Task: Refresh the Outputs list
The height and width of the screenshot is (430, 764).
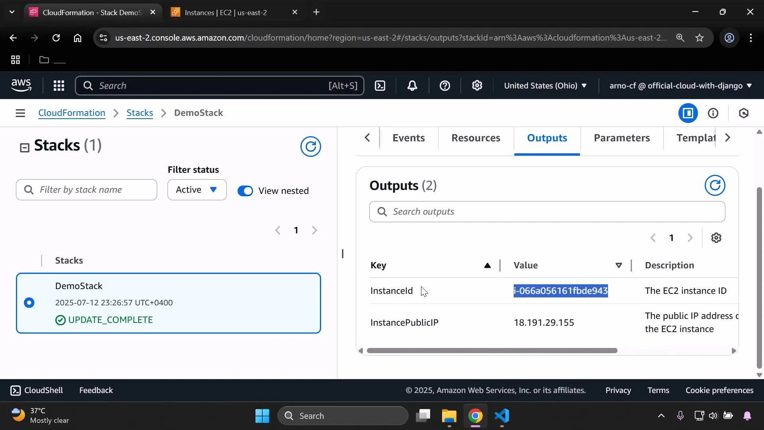Action: (x=715, y=185)
